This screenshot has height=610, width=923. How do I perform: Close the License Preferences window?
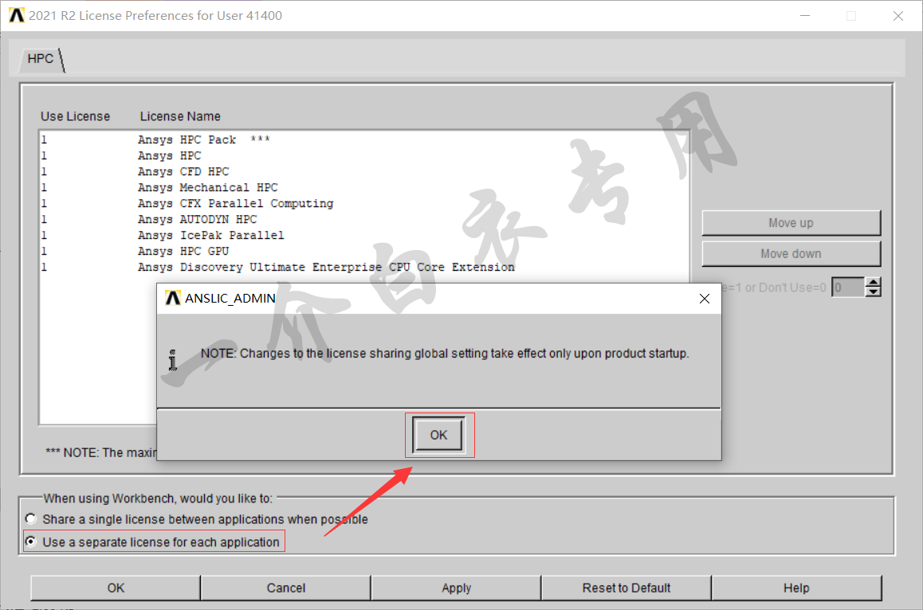[897, 16]
